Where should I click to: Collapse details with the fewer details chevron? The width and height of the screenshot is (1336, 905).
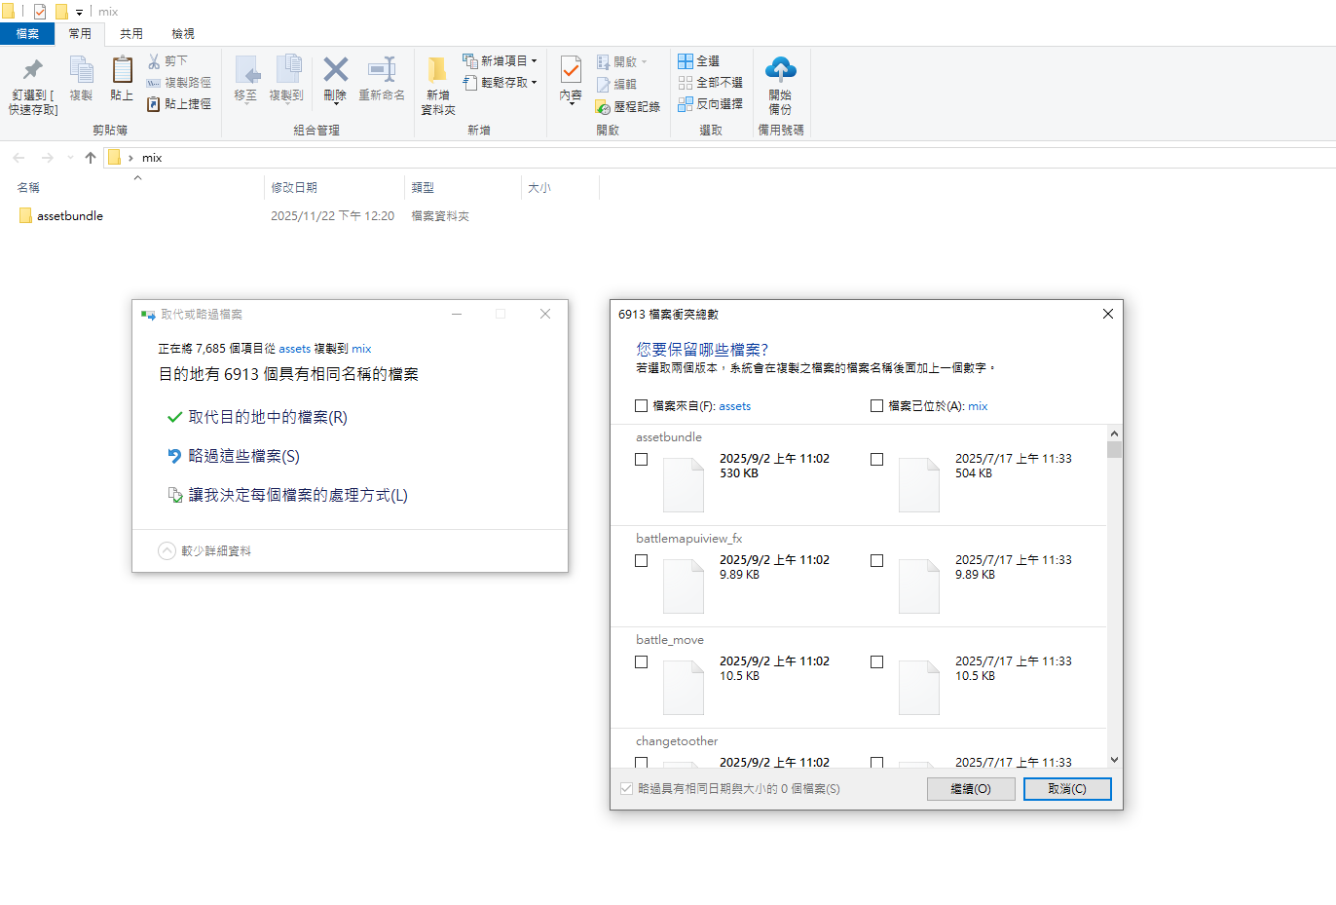[167, 551]
